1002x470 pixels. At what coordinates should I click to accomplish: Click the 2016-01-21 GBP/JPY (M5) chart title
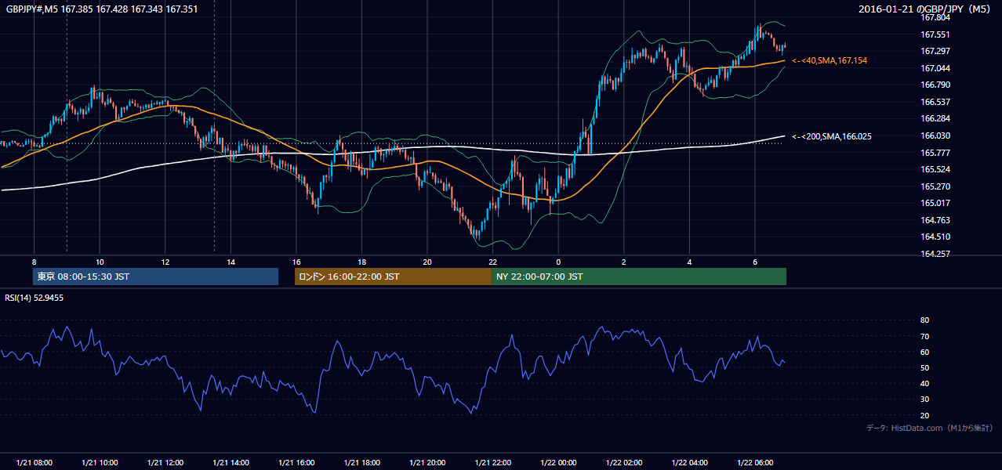click(x=926, y=9)
